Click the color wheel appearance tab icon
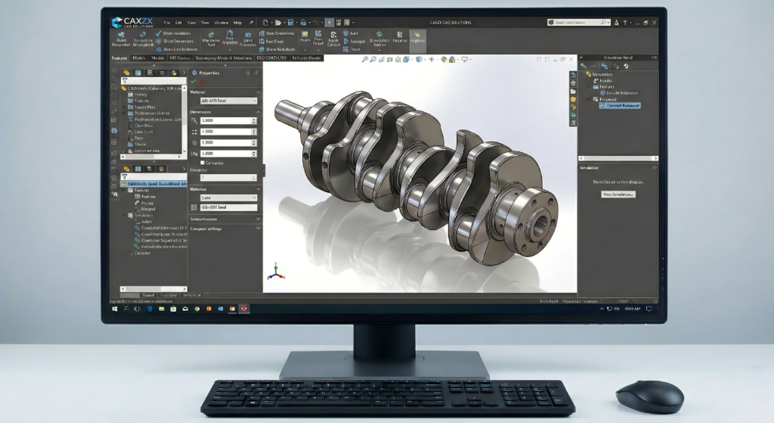 173,73
